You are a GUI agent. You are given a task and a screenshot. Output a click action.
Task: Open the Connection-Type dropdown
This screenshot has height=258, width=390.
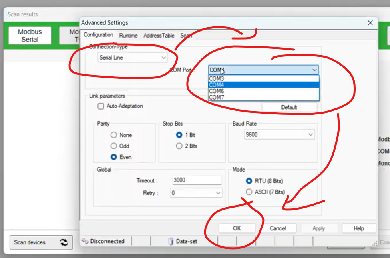tap(133, 58)
